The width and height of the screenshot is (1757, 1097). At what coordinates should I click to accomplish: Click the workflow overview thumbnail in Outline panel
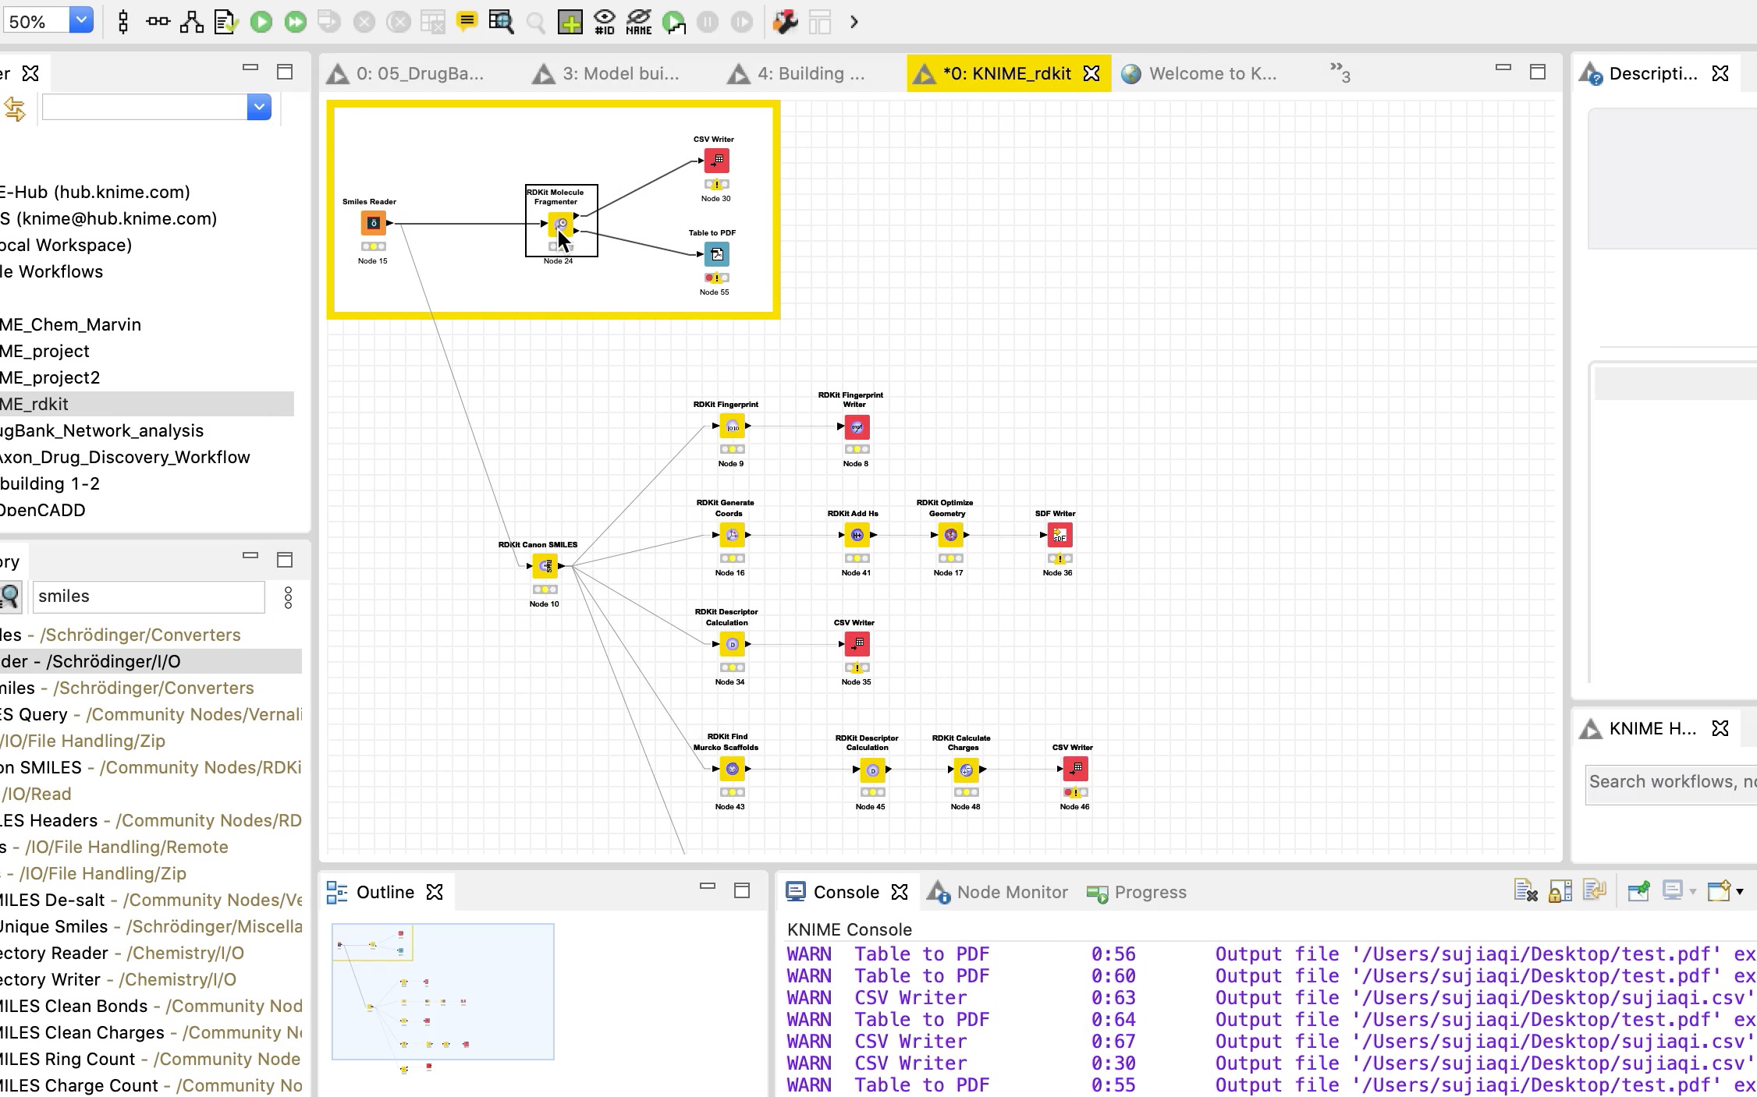442,992
